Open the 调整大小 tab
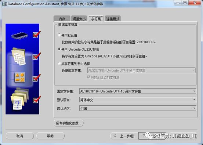 click(79, 19)
